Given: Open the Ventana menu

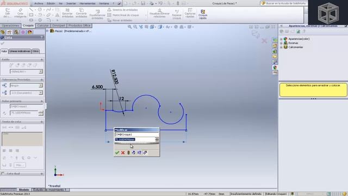Looking at the screenshot, I should (104, 3).
